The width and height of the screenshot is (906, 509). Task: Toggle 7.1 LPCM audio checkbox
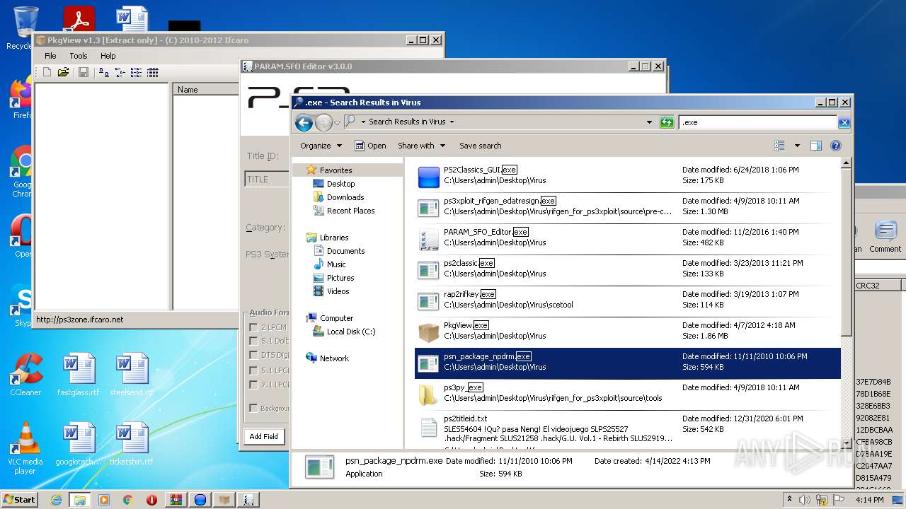click(254, 385)
